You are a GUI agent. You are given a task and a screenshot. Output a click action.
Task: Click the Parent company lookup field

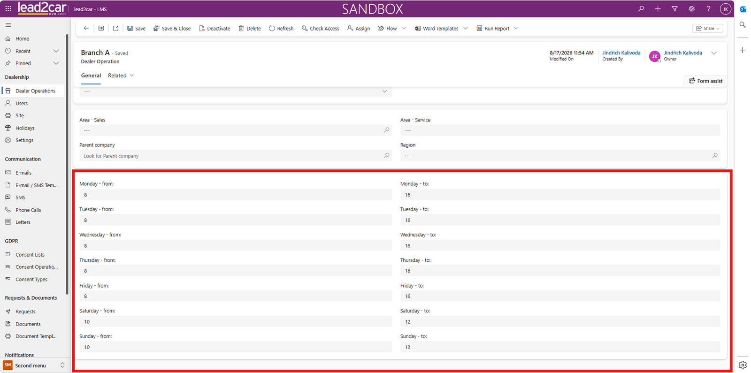[236, 156]
